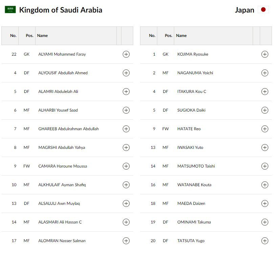Viewport: 275px width, 254px height.
Task: Click plus icon next to ALHARBI Yousef Saad
Action: (x=126, y=110)
